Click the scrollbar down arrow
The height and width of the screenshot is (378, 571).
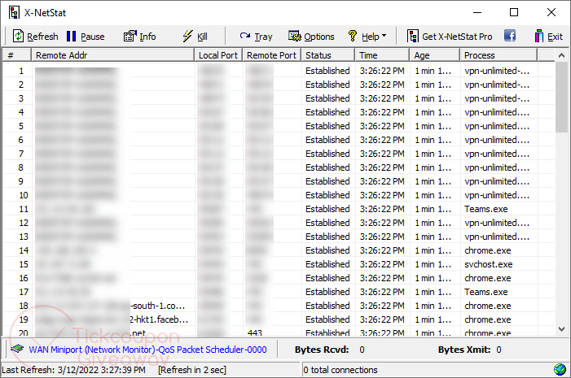tap(561, 329)
